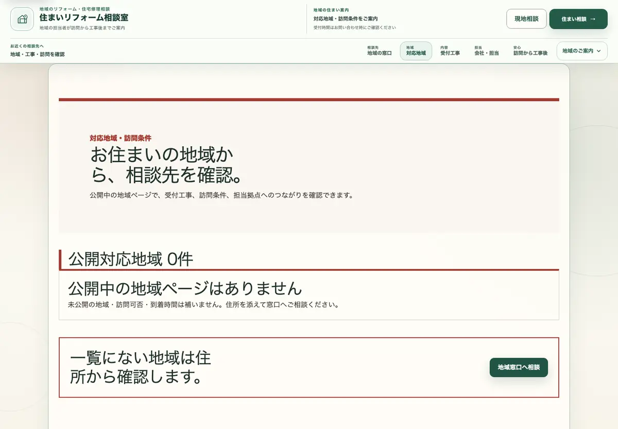Click the 住まい相談 → button

[x=578, y=19]
